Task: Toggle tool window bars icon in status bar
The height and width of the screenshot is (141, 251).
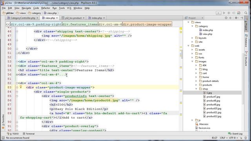Action: coord(3,138)
